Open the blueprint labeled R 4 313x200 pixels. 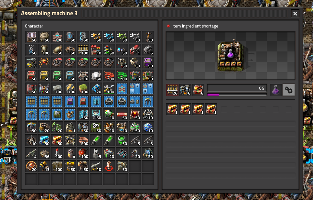pyautogui.click(x=148, y=89)
